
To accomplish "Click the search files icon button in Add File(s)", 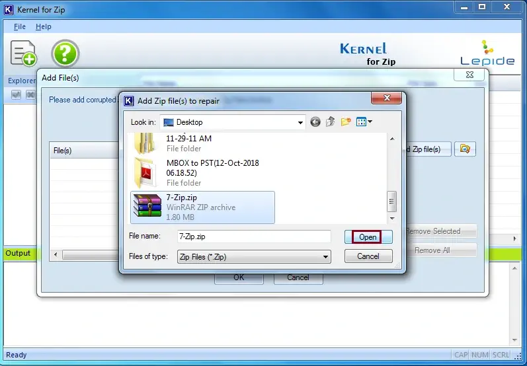I will [465, 149].
